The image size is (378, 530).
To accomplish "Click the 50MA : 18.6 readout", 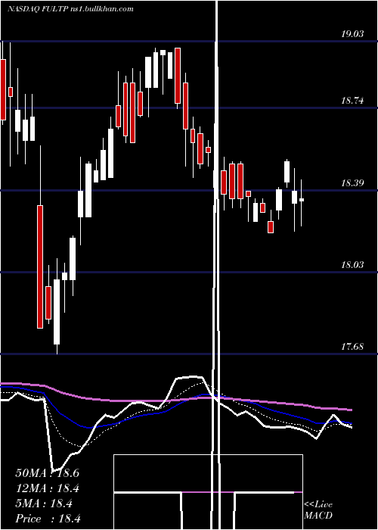I will coord(47,473).
